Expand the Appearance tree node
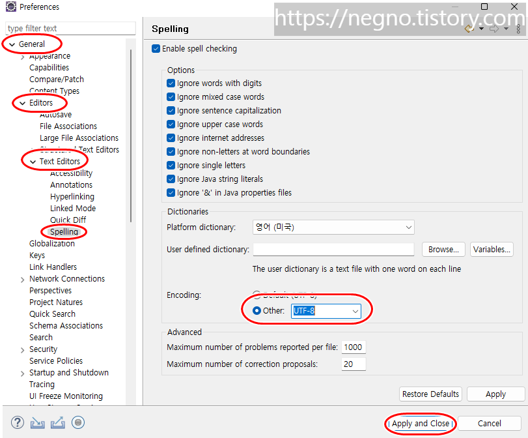 coord(23,57)
